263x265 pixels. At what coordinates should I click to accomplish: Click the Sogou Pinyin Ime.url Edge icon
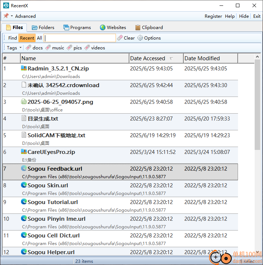(24, 219)
